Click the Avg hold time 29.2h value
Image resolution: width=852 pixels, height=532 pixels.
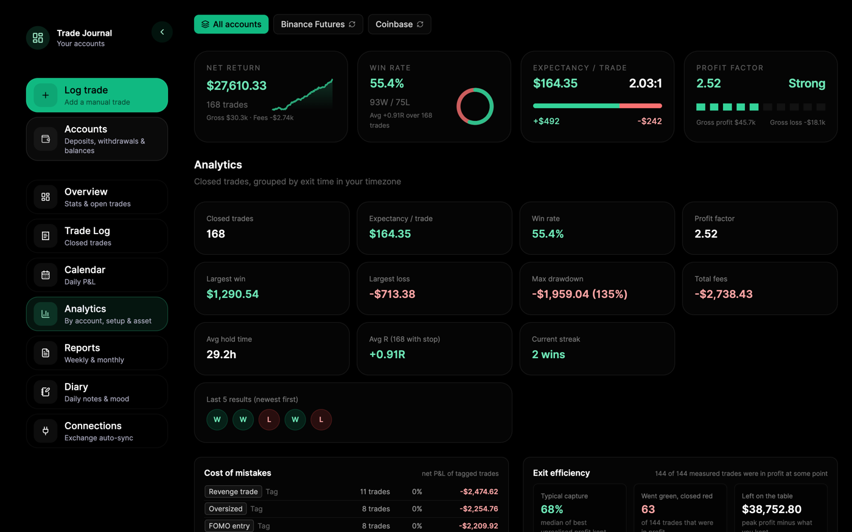[x=221, y=354]
